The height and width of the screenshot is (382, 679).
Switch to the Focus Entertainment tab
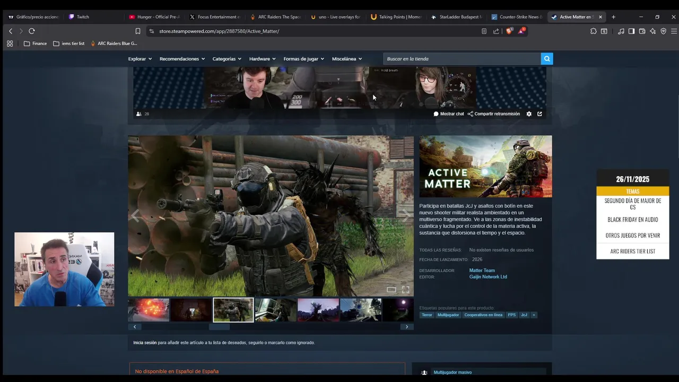click(214, 17)
